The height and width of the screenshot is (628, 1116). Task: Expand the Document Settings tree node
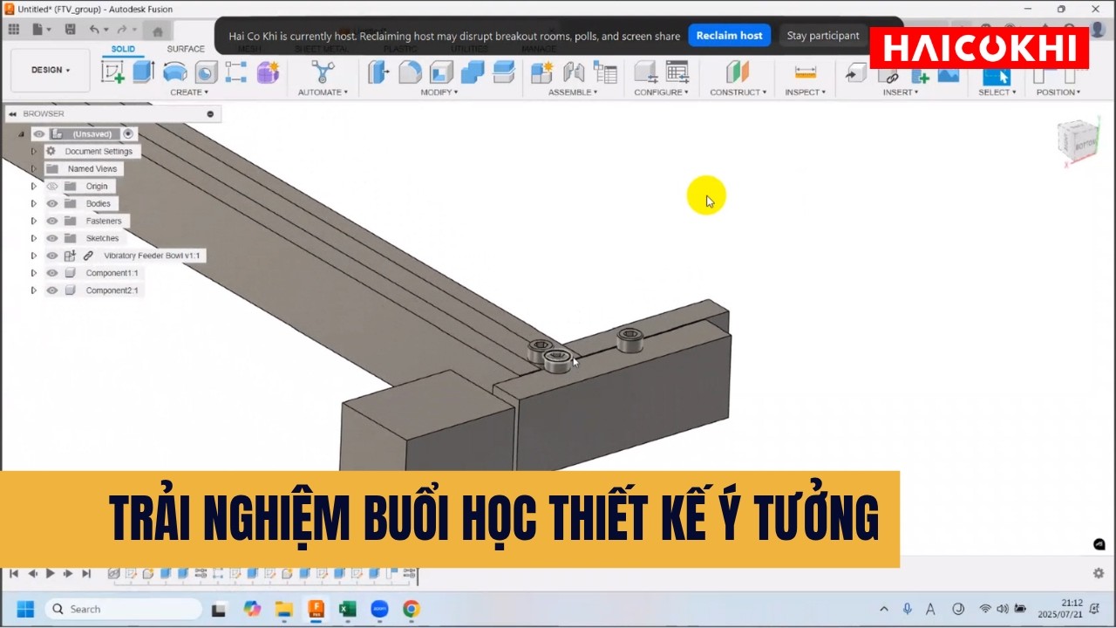(x=34, y=151)
